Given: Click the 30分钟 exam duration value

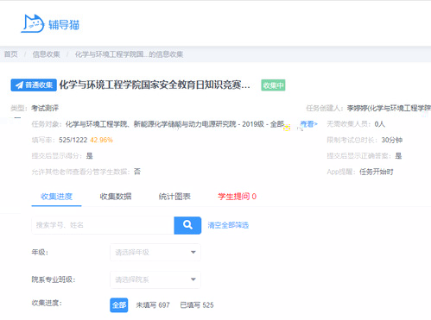Looking at the screenshot, I should pos(392,140).
